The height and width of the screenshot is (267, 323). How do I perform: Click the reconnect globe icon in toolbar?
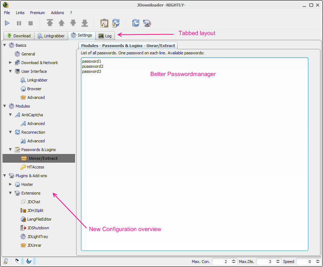tap(147, 23)
